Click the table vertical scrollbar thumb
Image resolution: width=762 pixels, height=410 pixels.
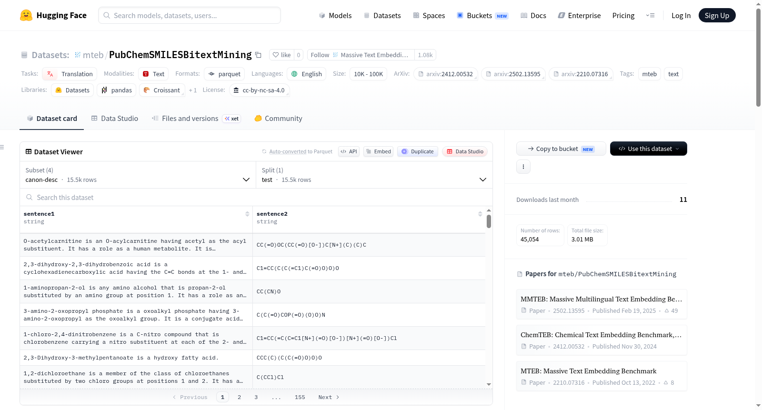[x=489, y=221]
